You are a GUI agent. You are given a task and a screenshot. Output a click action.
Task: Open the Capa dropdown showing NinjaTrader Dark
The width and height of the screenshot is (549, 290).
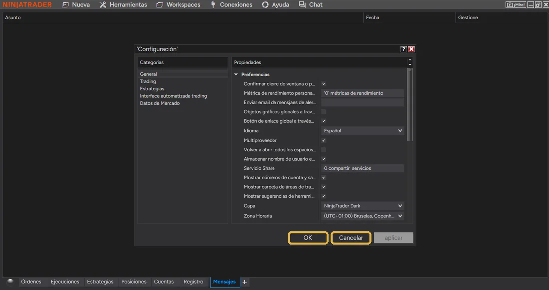[x=363, y=206]
